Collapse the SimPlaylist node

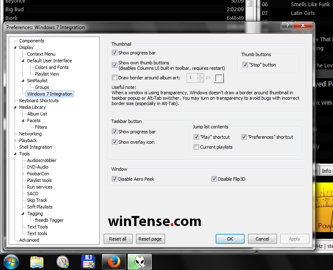(x=23, y=81)
